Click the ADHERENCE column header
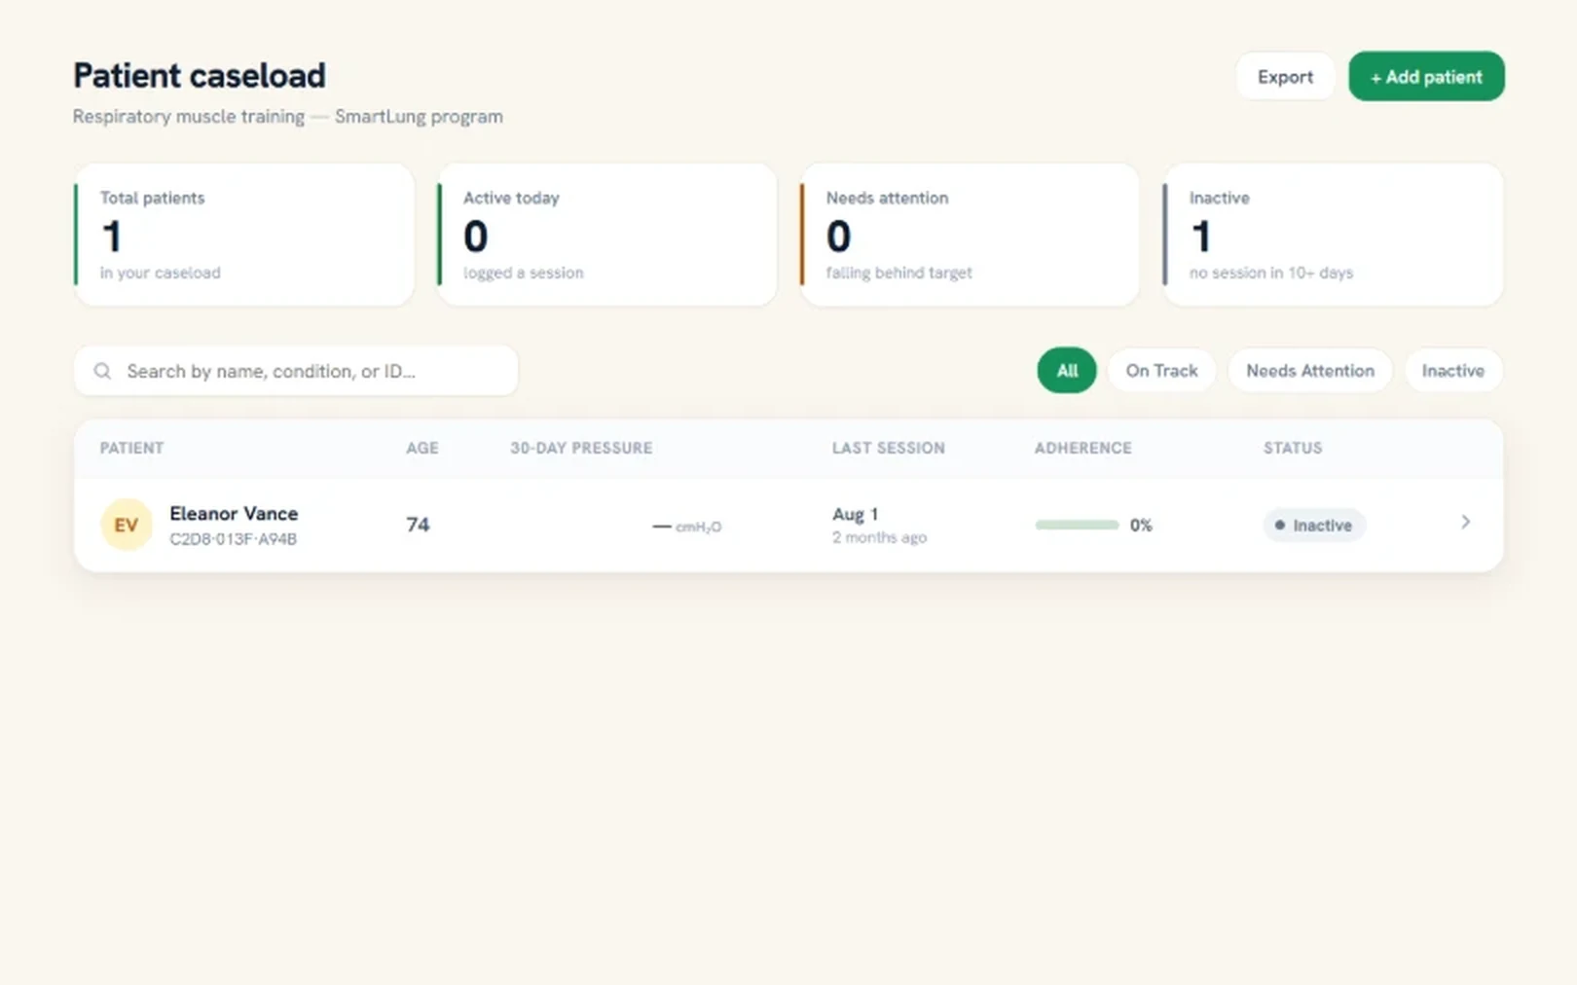 (x=1083, y=448)
